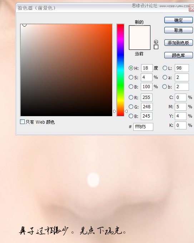This screenshot has height=243, width=194.
Task: Click the H hue value field
Action: 147,68
